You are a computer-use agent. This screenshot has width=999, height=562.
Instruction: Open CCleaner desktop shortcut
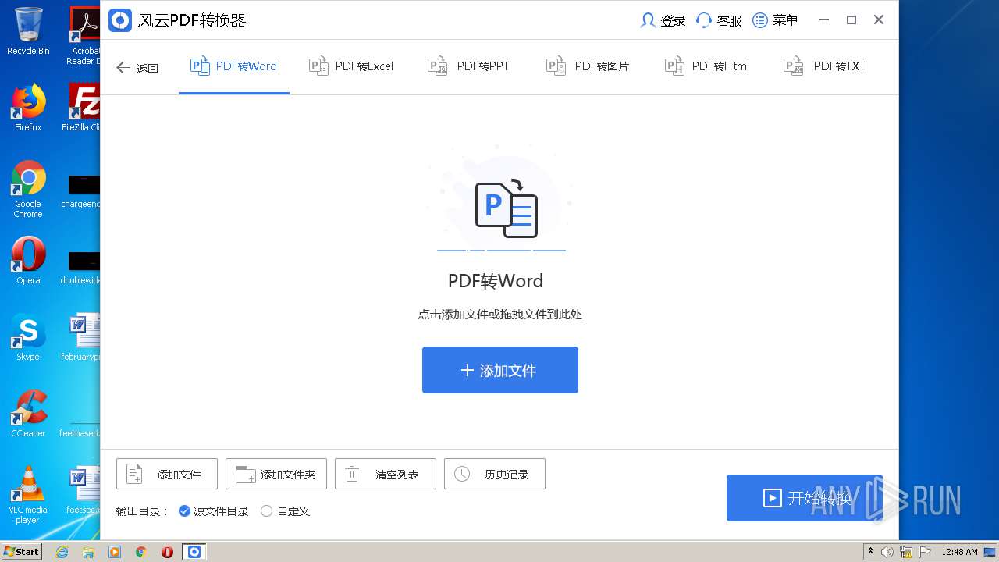point(28,414)
